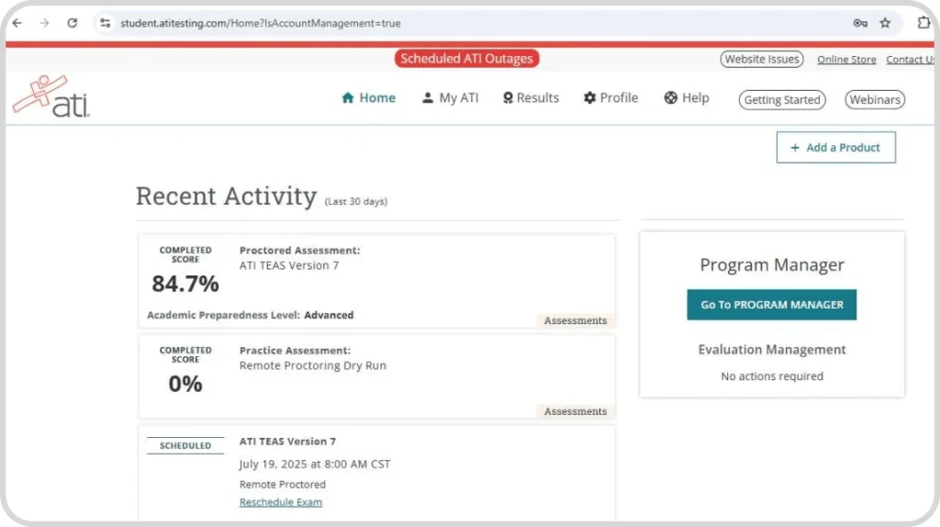This screenshot has height=527, width=940.
Task: Click the Reschedule Exam link
Action: click(x=281, y=502)
